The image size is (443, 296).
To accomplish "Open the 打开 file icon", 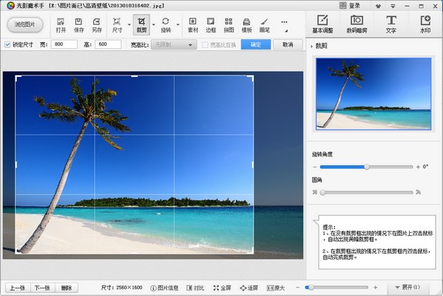I will coord(61,25).
